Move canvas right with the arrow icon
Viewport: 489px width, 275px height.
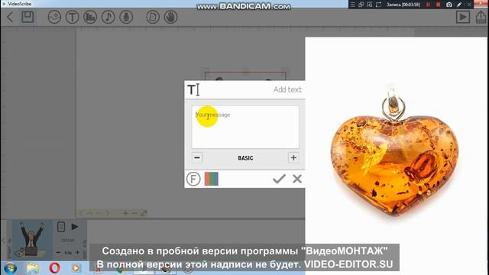(108, 213)
